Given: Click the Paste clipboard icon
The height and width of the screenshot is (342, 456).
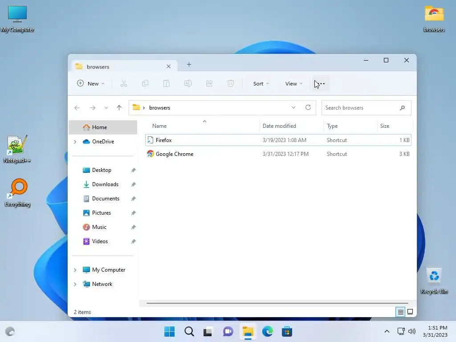Looking at the screenshot, I should [167, 84].
